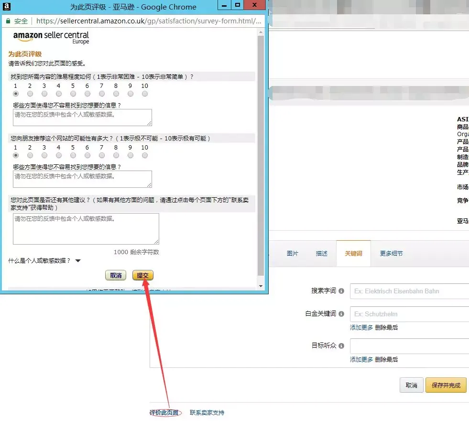Select rating 5 for ease of finding content
469x429 pixels.
[x=73, y=94]
